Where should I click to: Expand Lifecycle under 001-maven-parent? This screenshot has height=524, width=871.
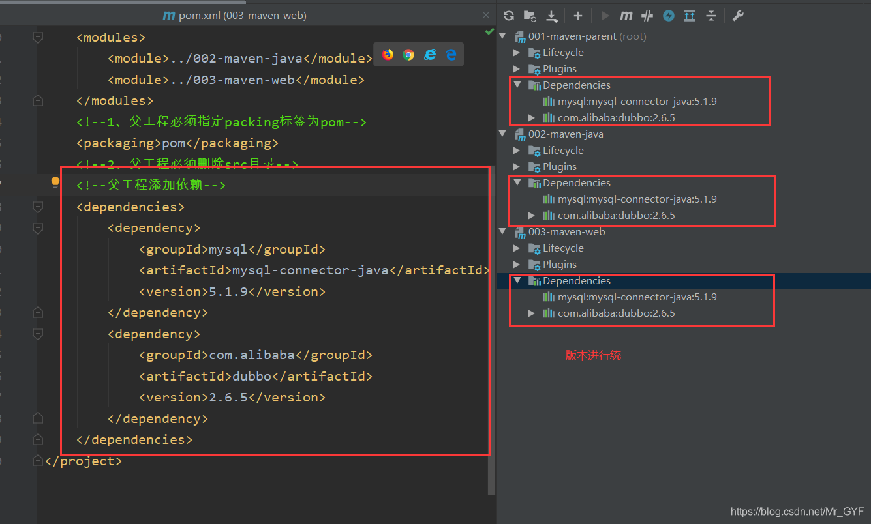click(517, 52)
